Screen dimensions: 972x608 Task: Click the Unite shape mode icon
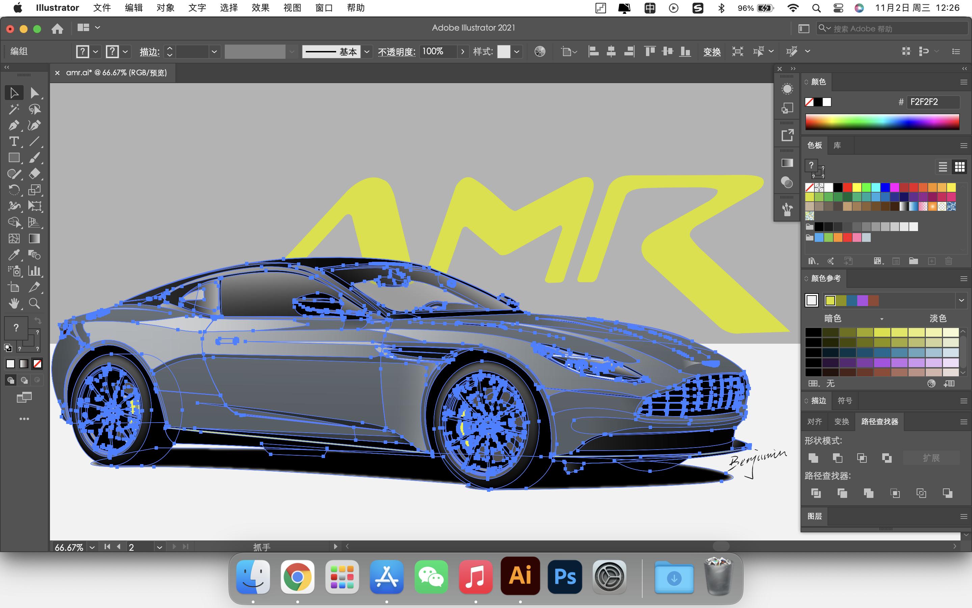pos(813,458)
